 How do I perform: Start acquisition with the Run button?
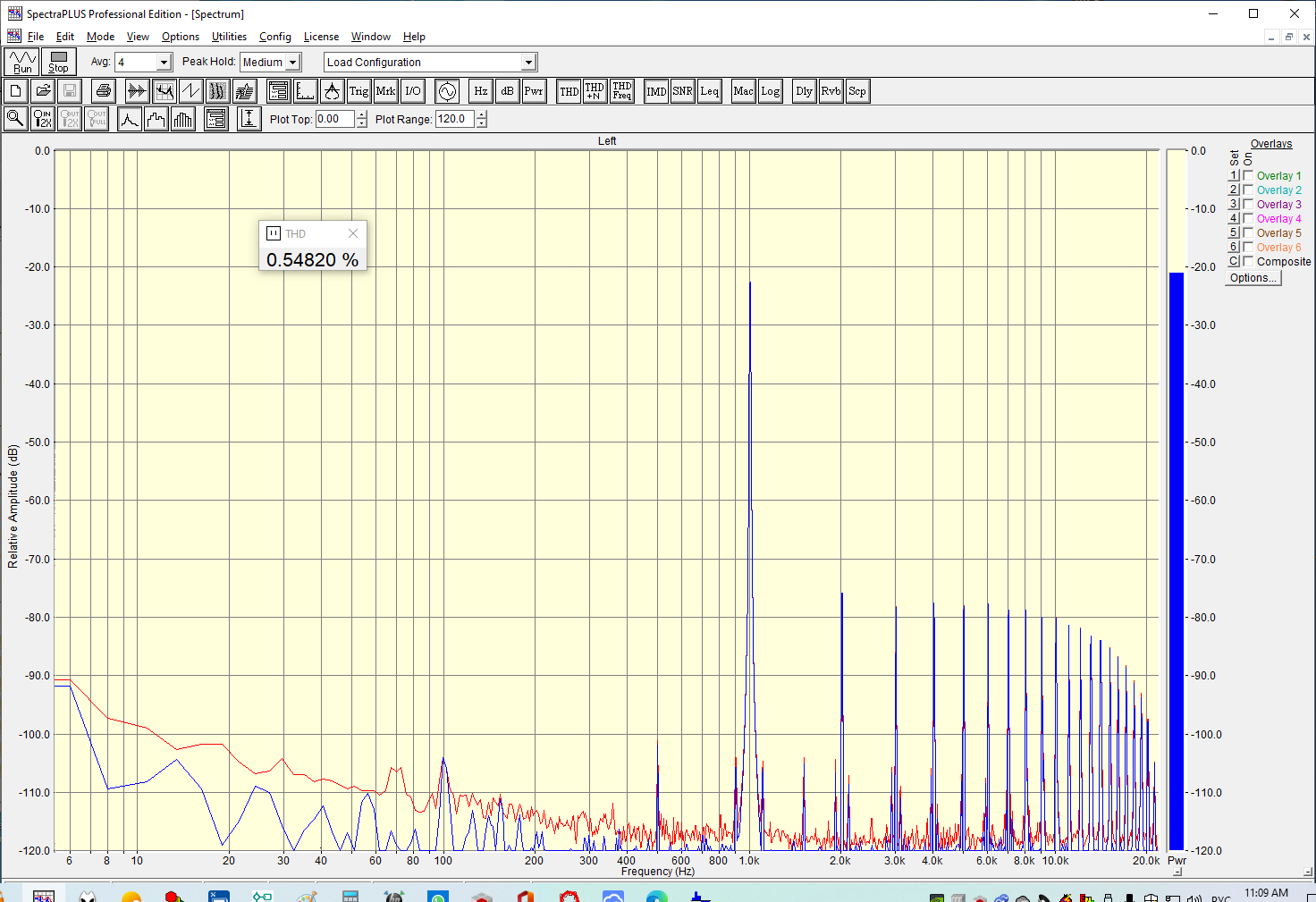(x=22, y=62)
